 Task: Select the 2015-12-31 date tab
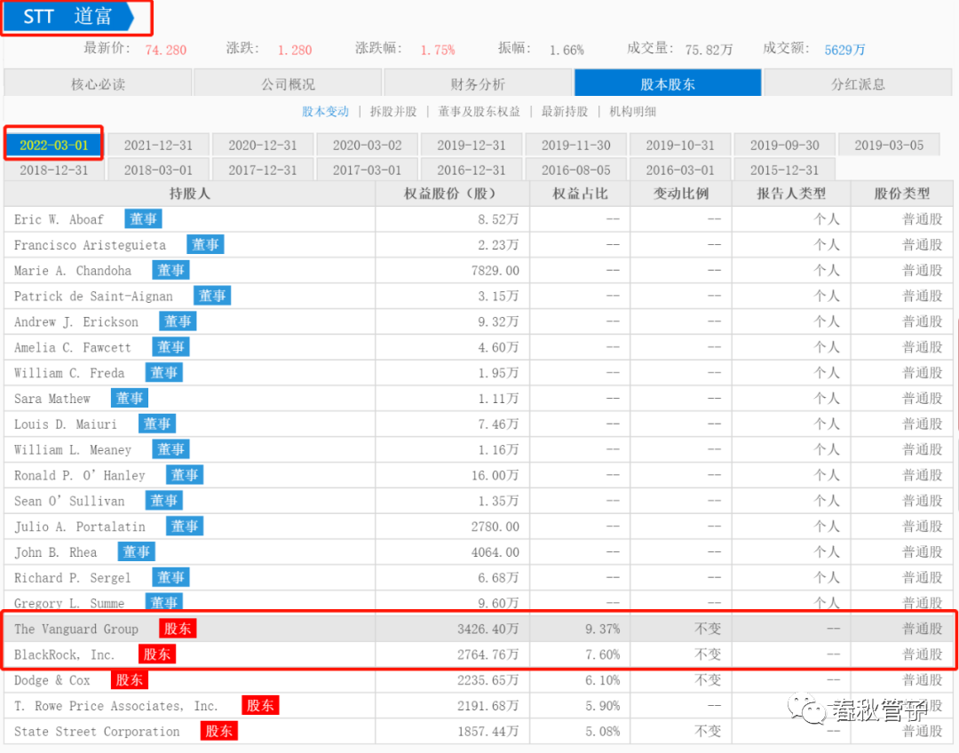[785, 170]
